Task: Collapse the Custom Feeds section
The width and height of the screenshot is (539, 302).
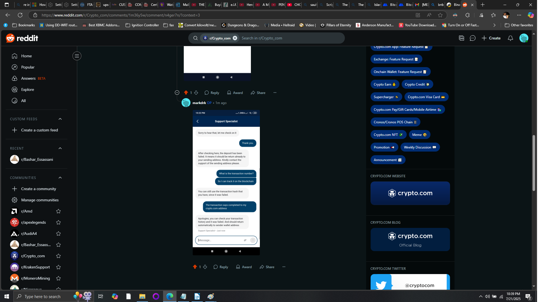Action: 60,119
